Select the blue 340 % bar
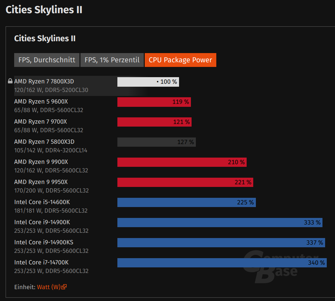Screen dimensions: 335x301 pyautogui.click(x=222, y=262)
